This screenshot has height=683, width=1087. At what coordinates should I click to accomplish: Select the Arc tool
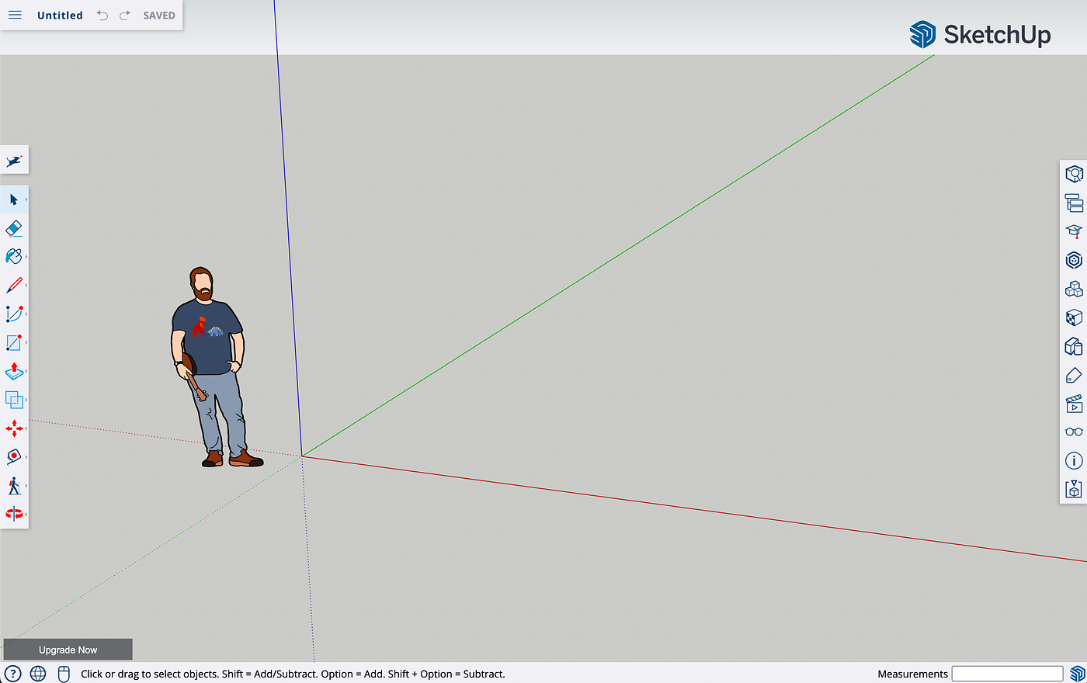(x=14, y=314)
